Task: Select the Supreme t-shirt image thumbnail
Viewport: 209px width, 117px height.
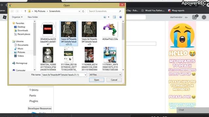Action: [48, 29]
